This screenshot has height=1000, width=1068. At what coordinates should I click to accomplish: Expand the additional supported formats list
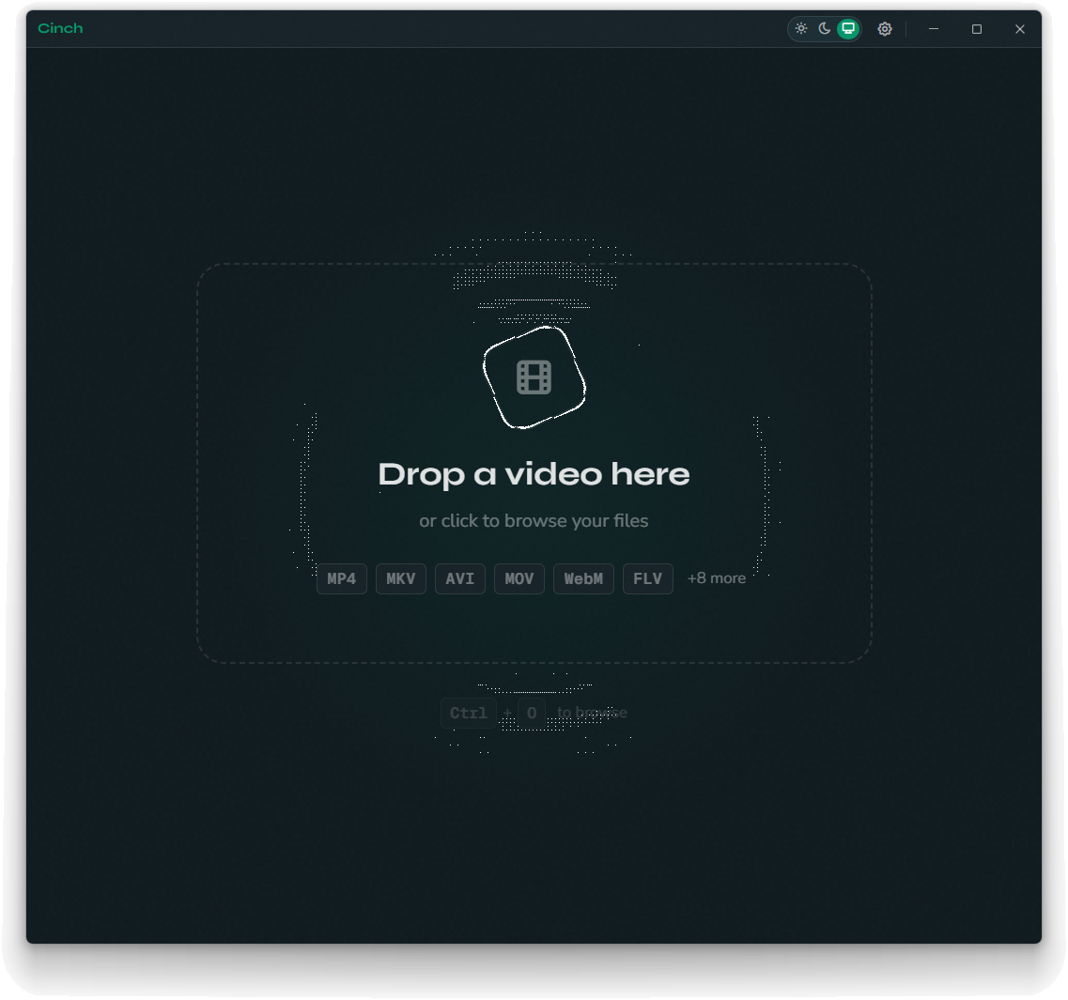(x=716, y=577)
